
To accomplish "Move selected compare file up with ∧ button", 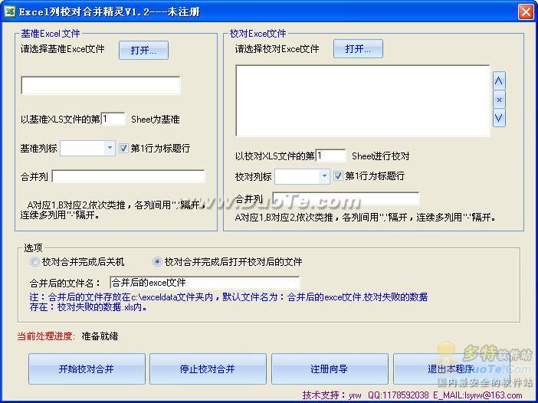I will (x=499, y=81).
